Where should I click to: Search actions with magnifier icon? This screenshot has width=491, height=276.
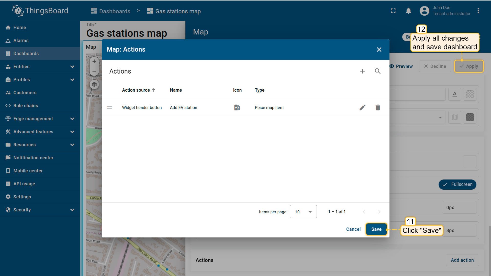(x=378, y=71)
